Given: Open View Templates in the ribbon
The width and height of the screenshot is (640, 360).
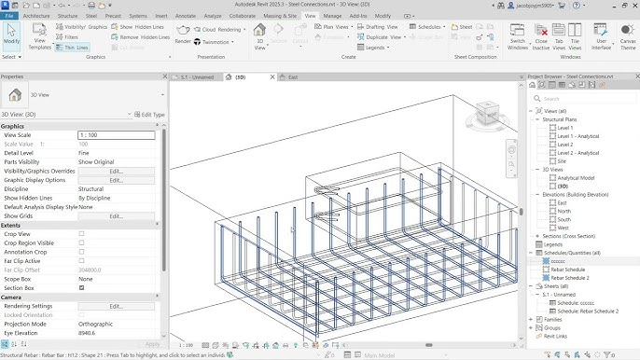Looking at the screenshot, I should coord(39,36).
